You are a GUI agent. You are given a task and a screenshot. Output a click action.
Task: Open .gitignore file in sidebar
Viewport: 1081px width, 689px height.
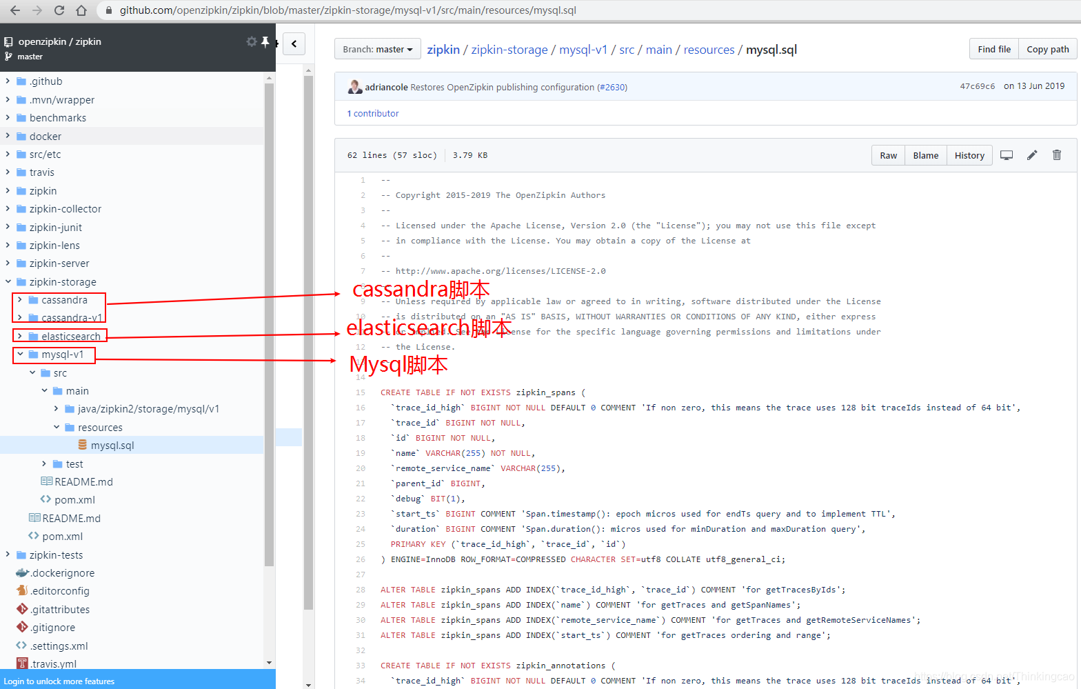pyautogui.click(x=52, y=628)
